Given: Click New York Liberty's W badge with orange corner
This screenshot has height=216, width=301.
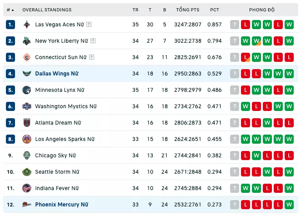Looking at the screenshot, I should [256, 41].
